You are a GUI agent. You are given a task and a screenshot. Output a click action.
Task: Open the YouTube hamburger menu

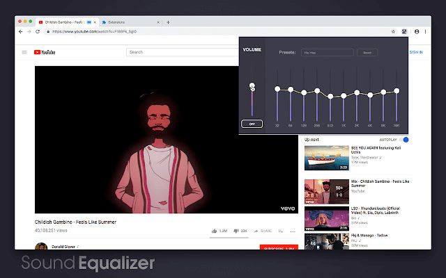24,52
